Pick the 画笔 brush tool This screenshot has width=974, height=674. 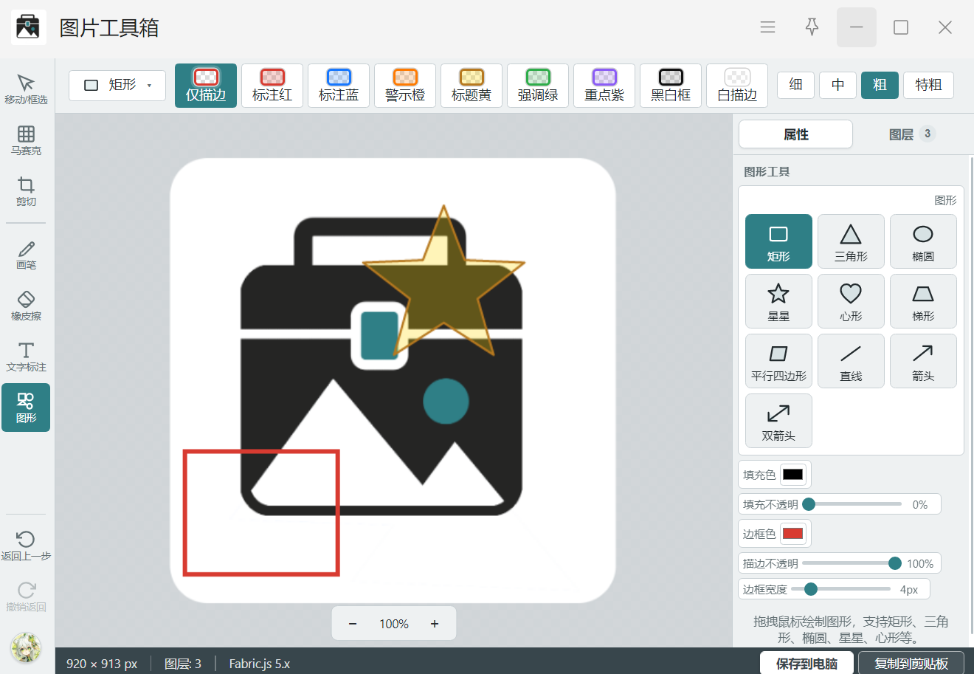click(26, 255)
